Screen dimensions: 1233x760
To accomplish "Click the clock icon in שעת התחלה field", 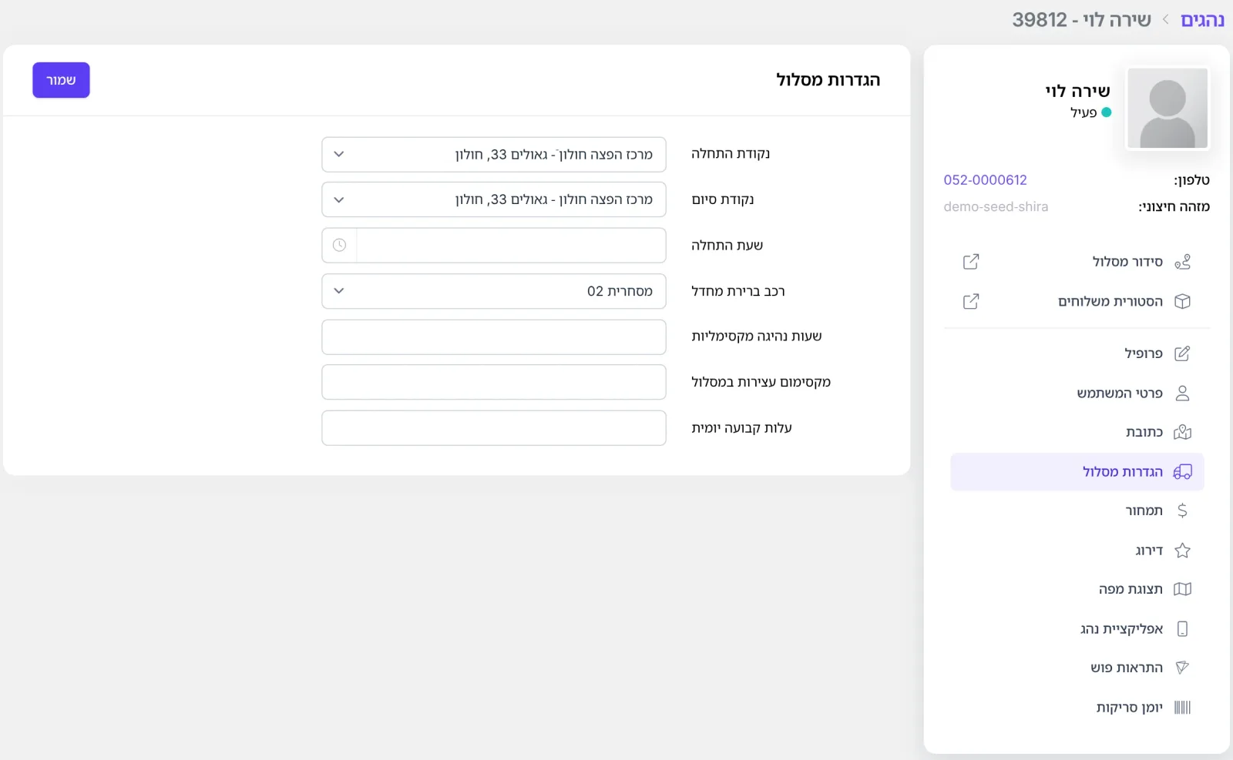I will pyautogui.click(x=339, y=245).
